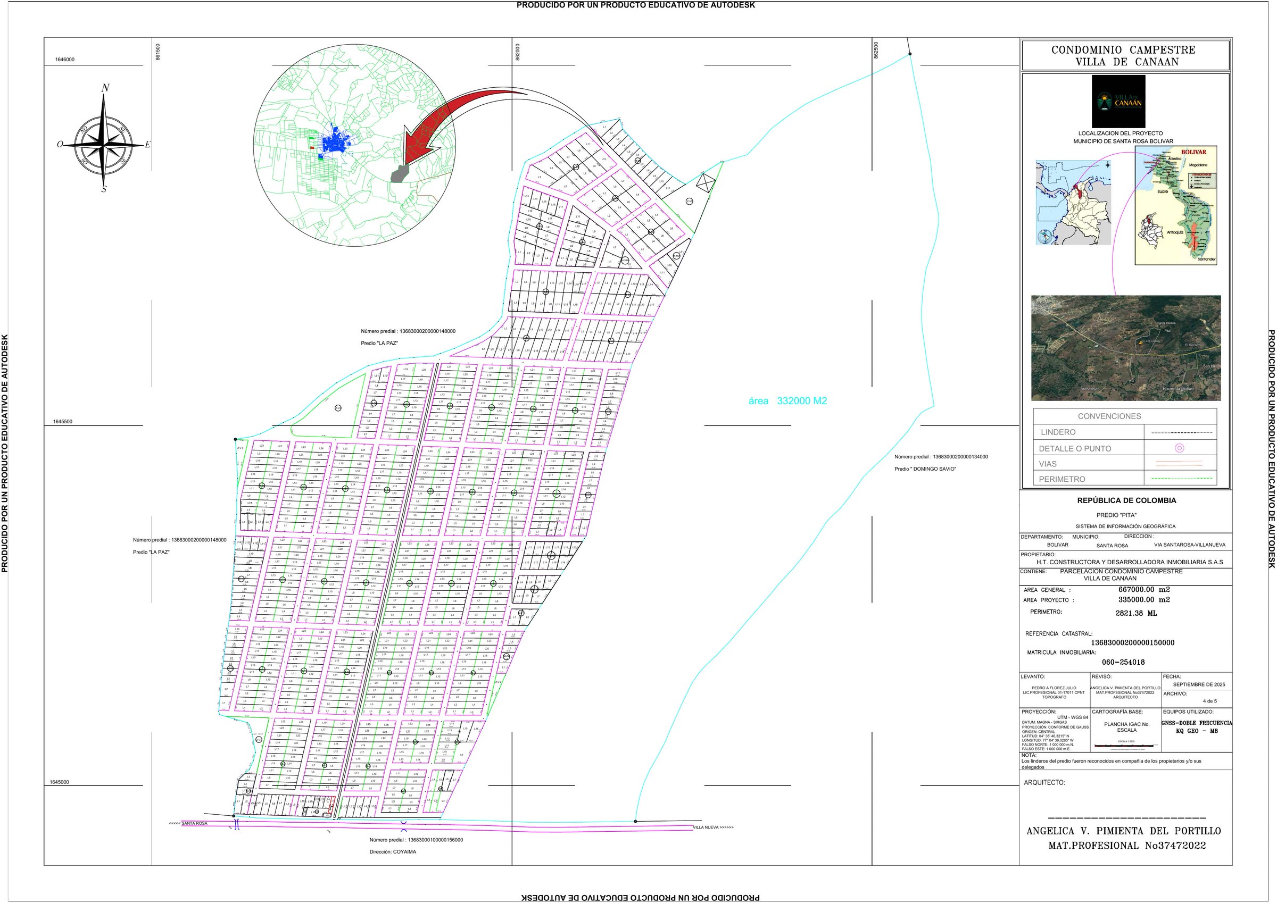
Task: Click the grid coordinate 1645000
Action: (60, 782)
